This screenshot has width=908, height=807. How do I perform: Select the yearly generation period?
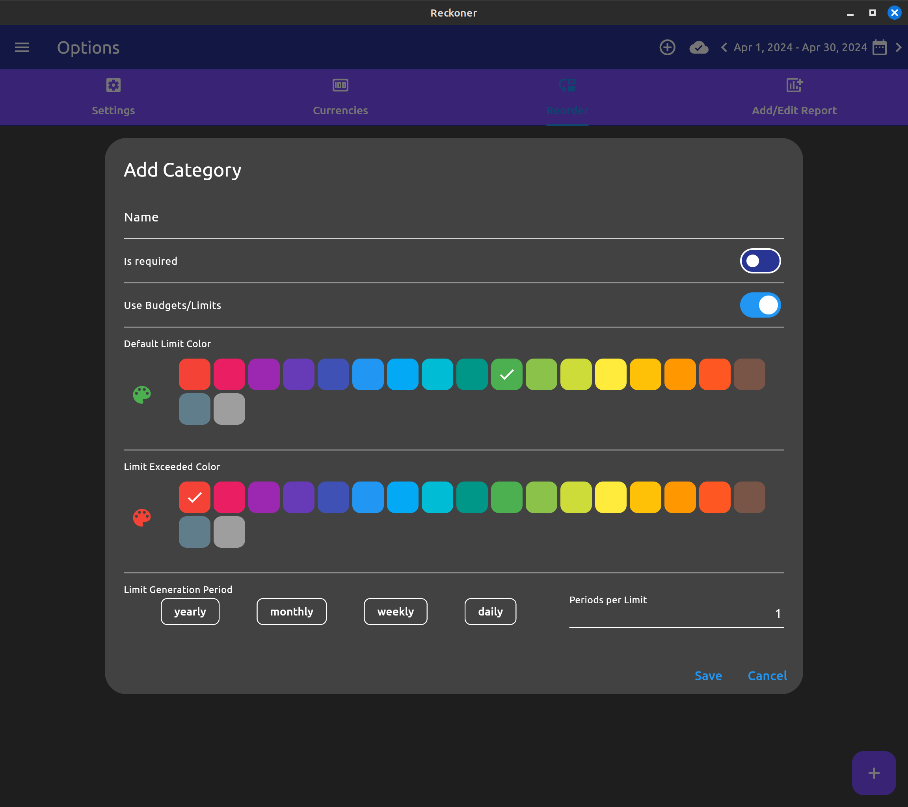click(190, 612)
